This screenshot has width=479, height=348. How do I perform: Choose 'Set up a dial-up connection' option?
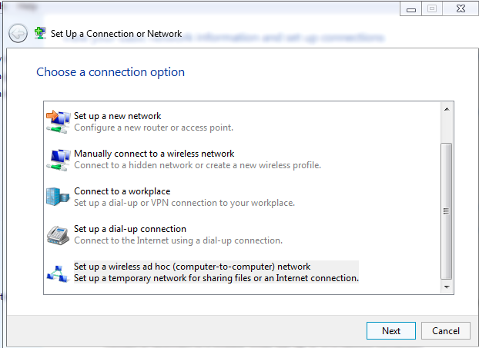pos(130,229)
